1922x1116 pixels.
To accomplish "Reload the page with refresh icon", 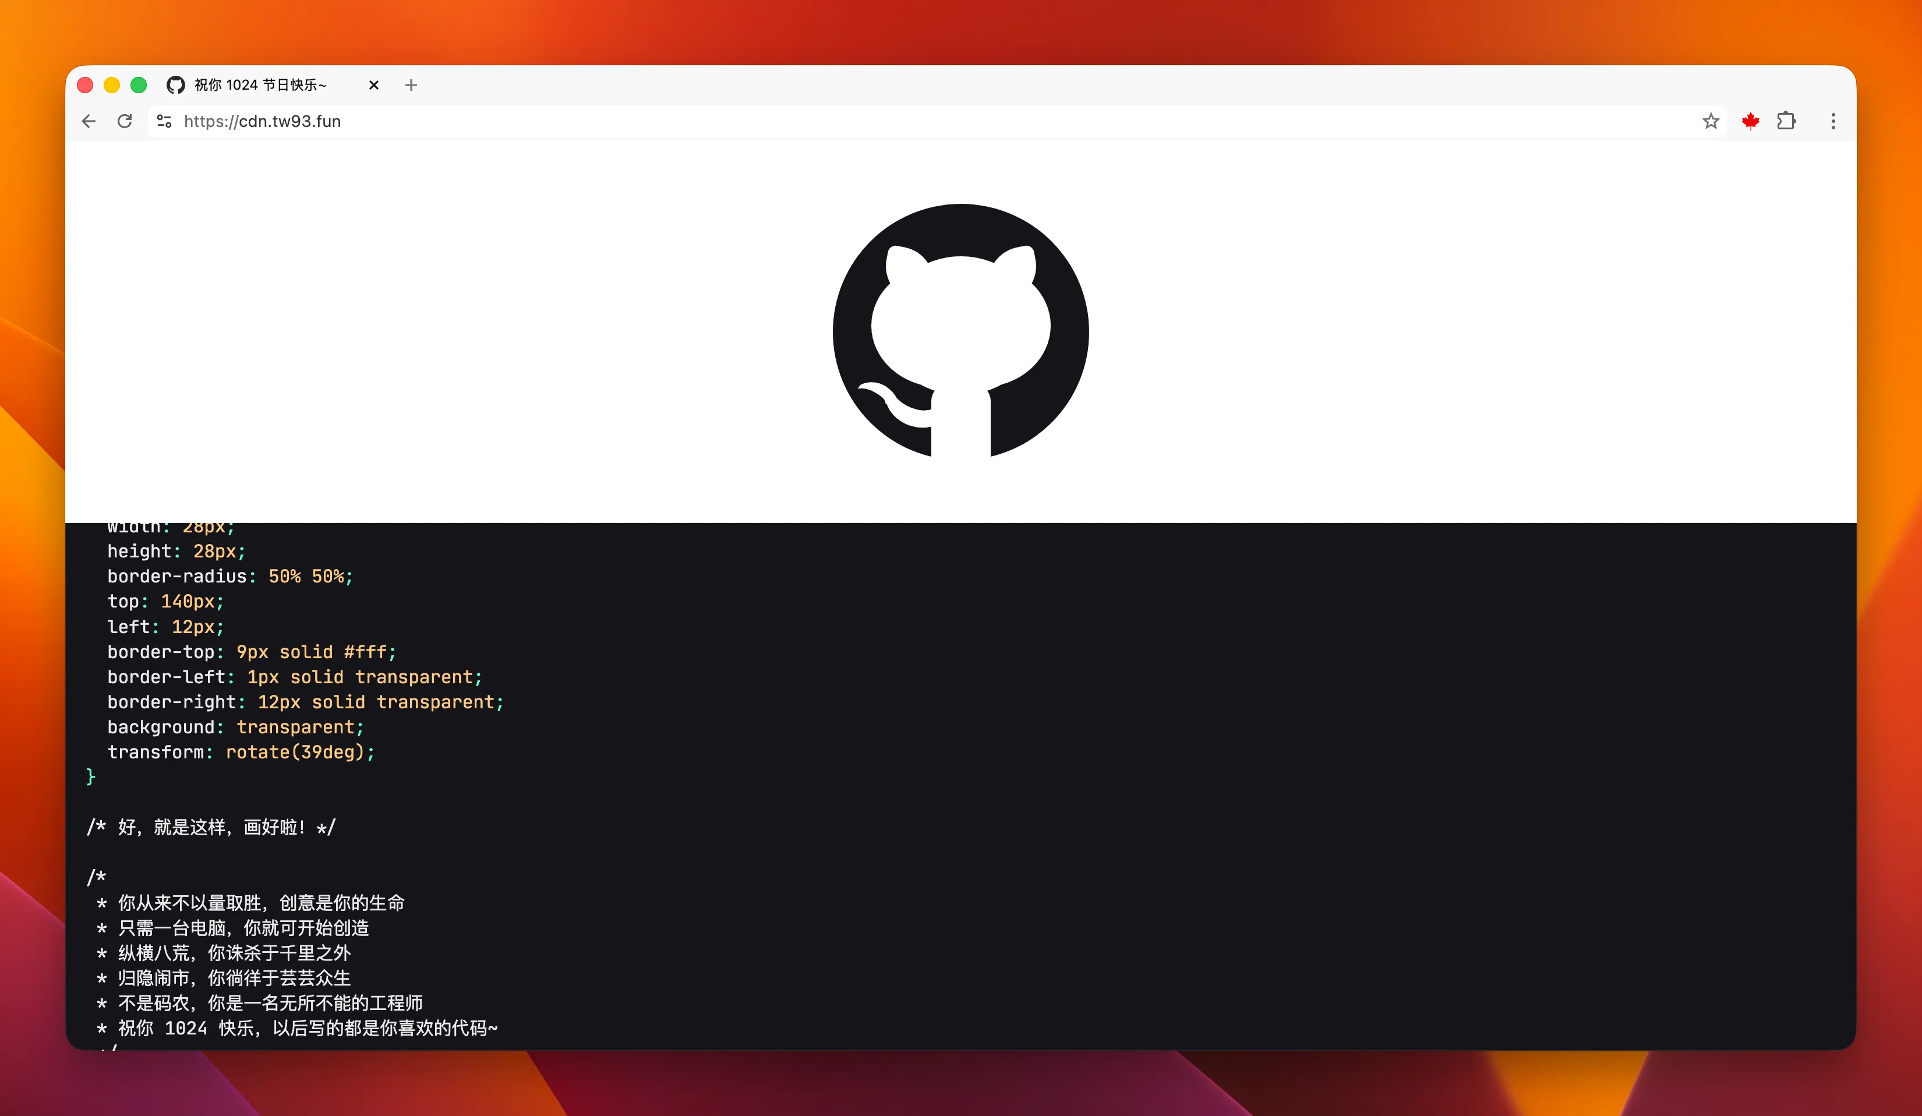I will tap(125, 121).
